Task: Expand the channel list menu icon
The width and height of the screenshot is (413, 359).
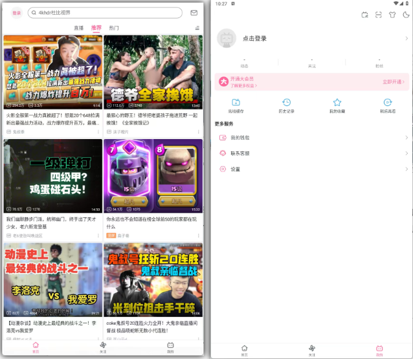Action: pyautogui.click(x=197, y=28)
